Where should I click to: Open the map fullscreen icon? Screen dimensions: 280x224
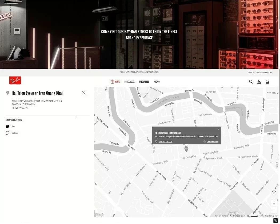pyautogui.click(x=274, y=191)
